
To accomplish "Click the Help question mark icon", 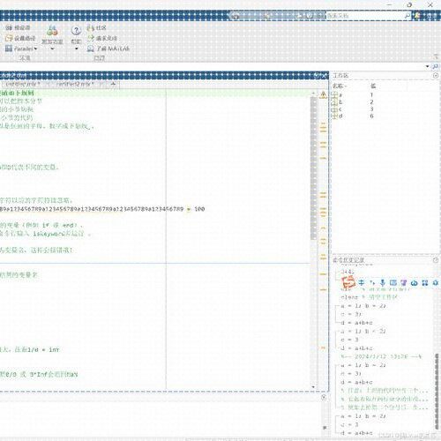I will click(76, 30).
